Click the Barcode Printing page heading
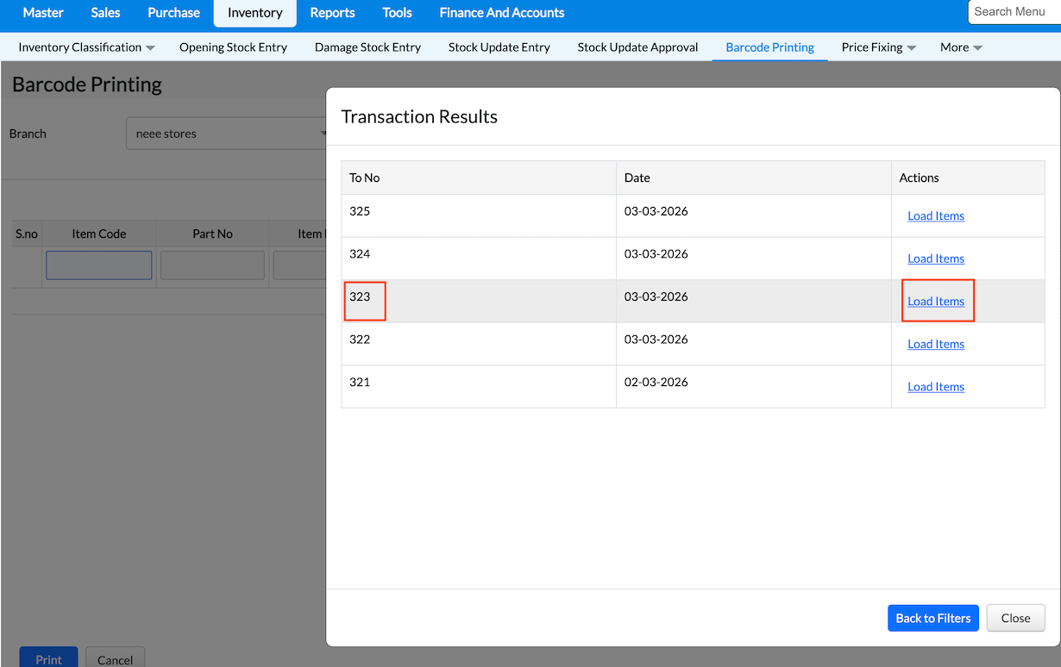The height and width of the screenshot is (667, 1061). pyautogui.click(x=87, y=84)
